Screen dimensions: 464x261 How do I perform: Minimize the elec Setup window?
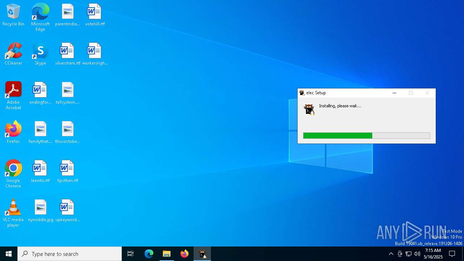394,93
